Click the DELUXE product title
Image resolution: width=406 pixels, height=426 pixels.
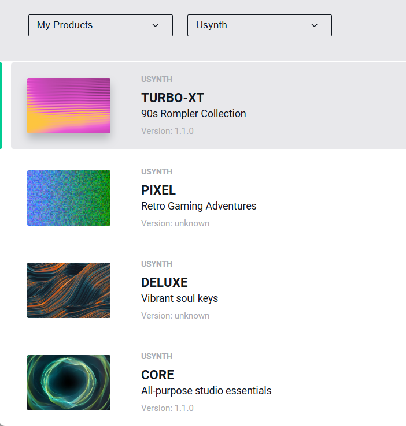tap(164, 282)
